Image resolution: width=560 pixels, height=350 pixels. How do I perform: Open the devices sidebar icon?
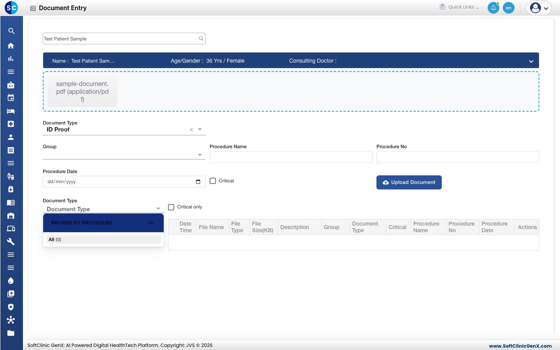(x=11, y=229)
